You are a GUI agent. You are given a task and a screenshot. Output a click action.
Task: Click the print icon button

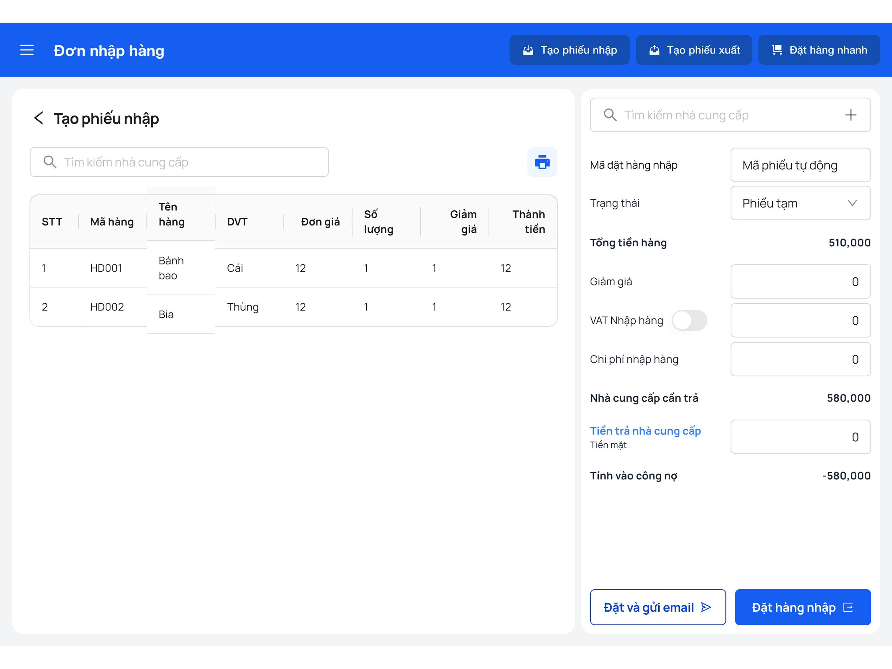542,162
